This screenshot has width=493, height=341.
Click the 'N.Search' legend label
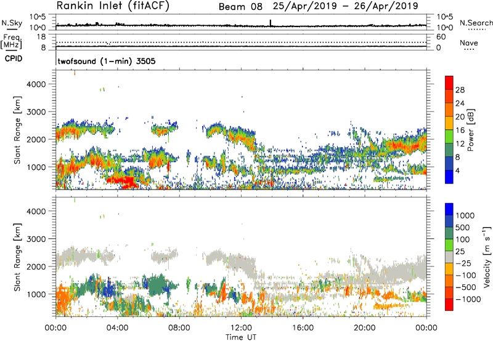point(476,23)
